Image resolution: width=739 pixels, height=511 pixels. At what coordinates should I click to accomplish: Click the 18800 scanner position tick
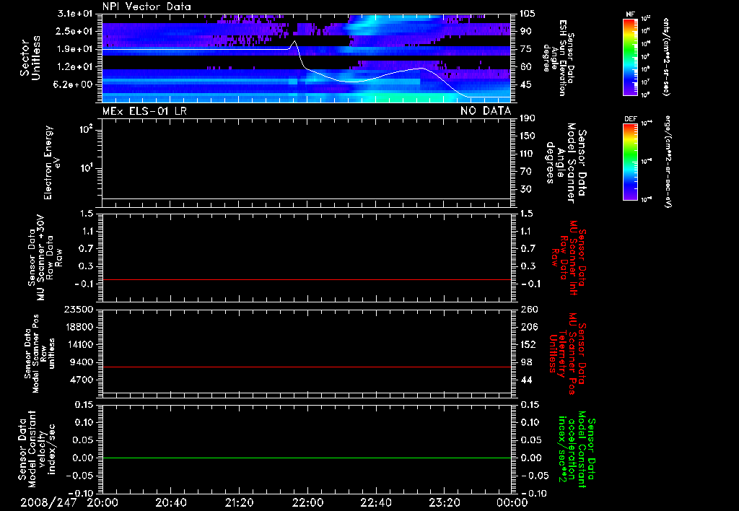pos(78,327)
